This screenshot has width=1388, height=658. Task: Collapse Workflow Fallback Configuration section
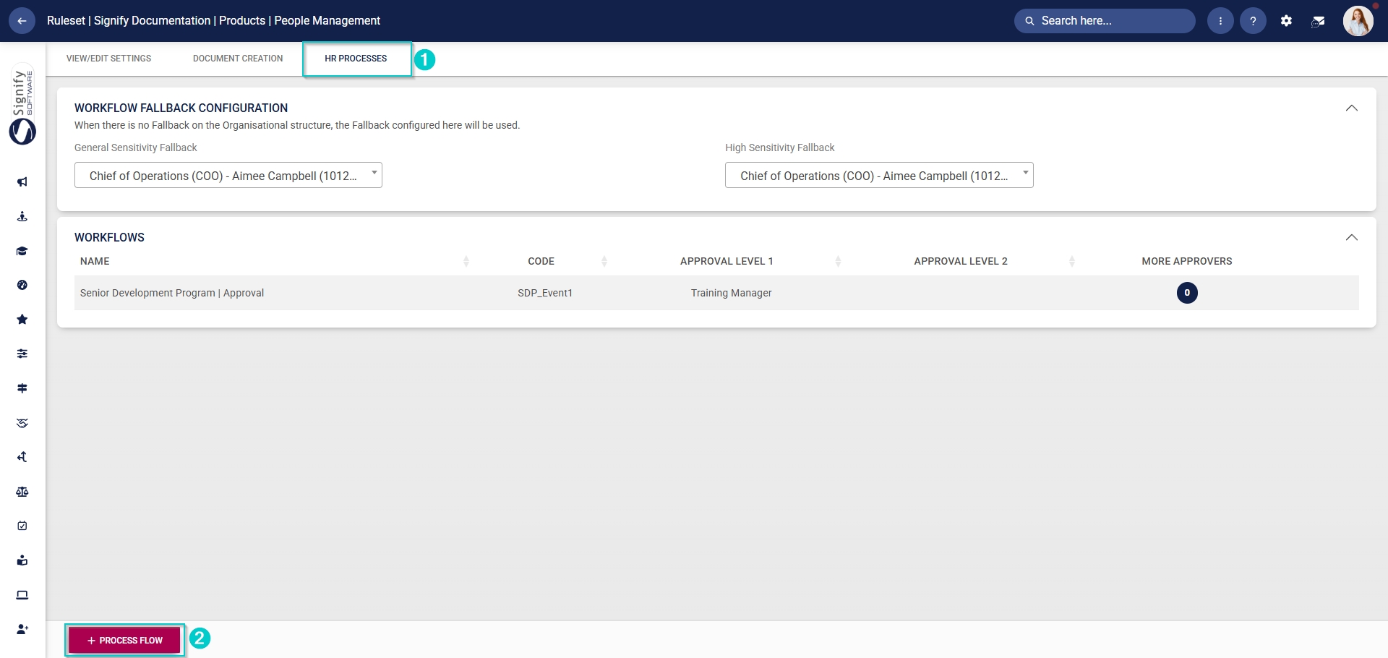point(1351,108)
